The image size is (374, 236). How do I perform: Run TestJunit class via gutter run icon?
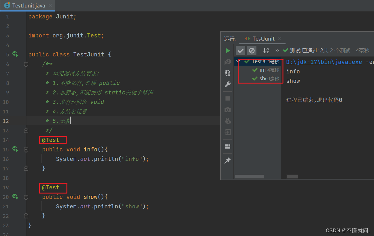tap(15, 54)
